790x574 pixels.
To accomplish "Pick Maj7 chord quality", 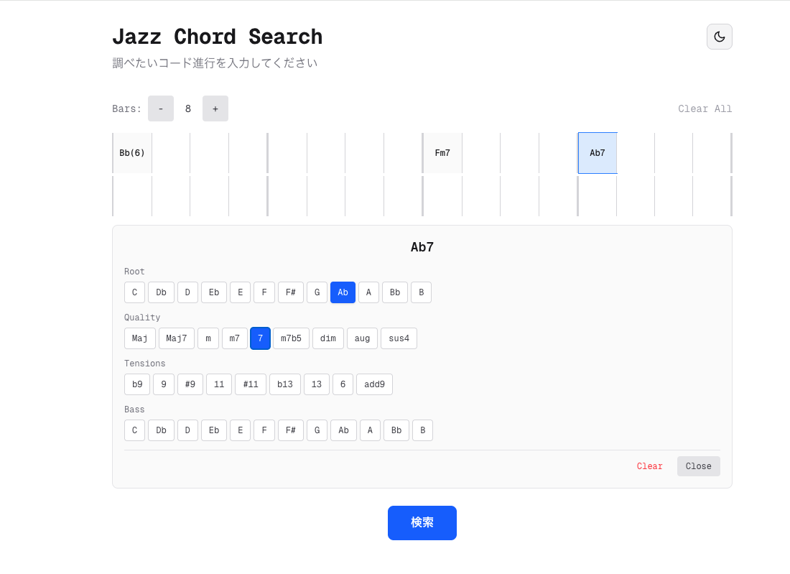I will 177,338.
